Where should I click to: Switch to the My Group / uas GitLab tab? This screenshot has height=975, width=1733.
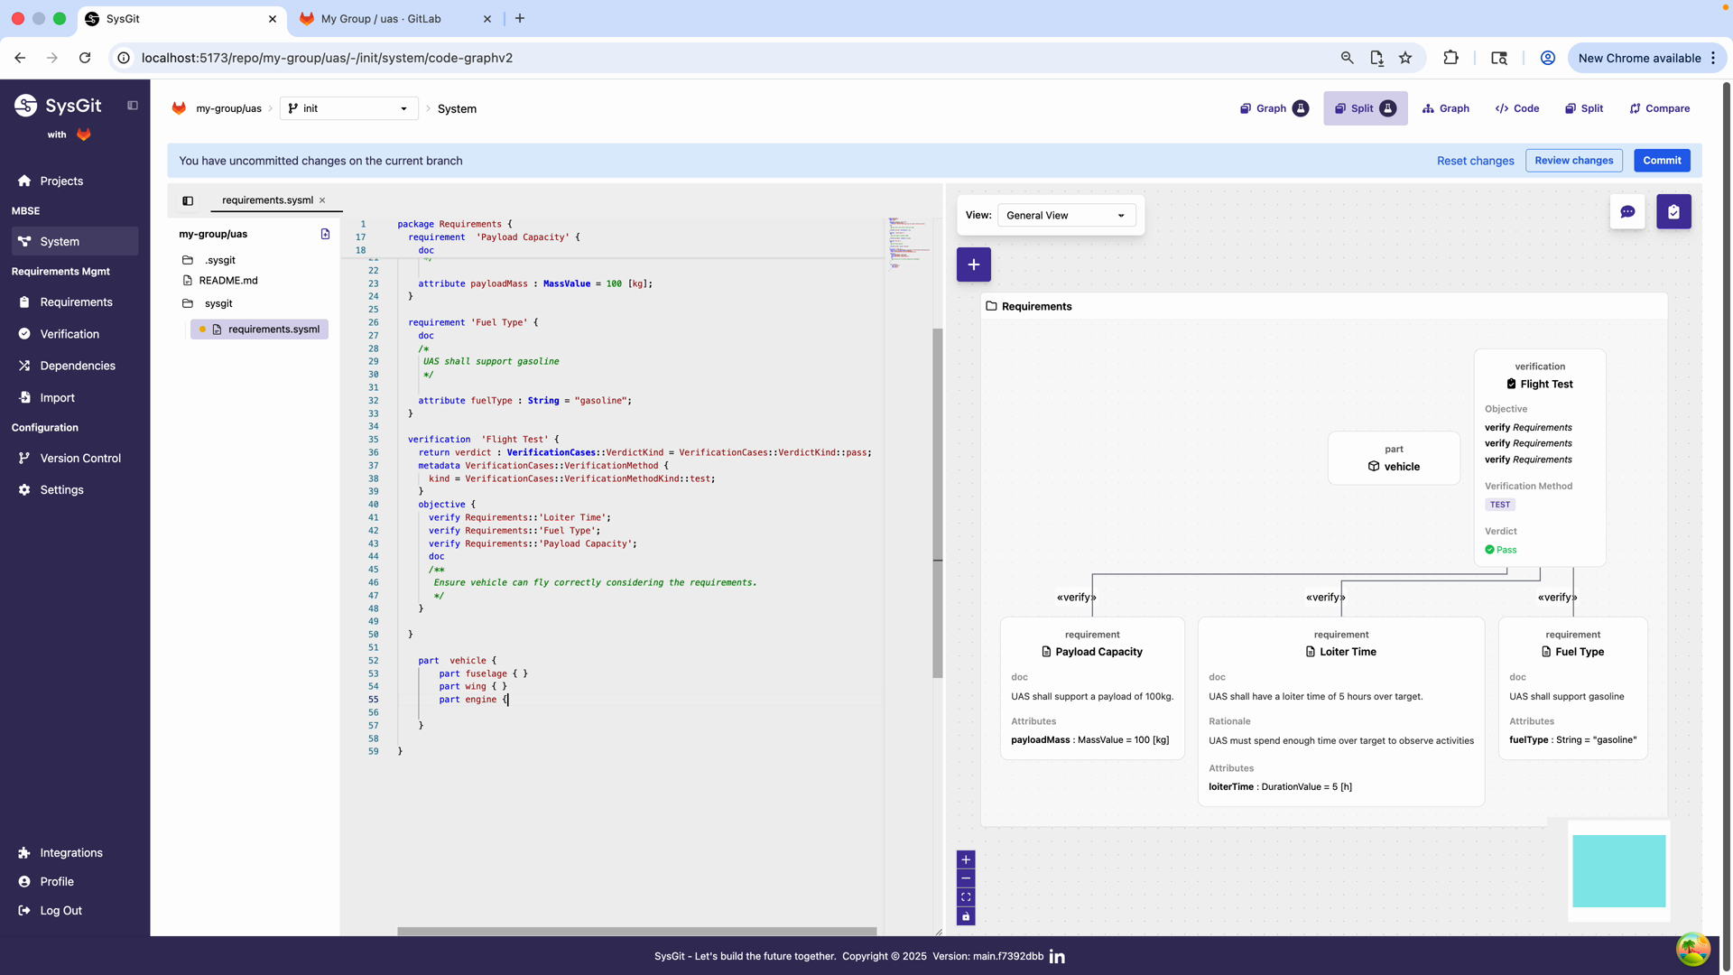(383, 18)
